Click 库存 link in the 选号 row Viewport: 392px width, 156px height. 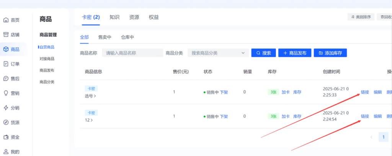297,92
